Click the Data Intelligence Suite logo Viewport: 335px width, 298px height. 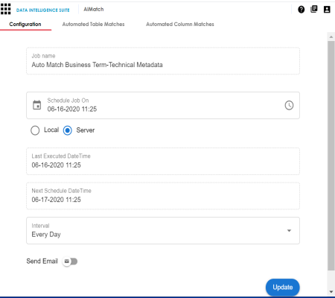[43, 10]
